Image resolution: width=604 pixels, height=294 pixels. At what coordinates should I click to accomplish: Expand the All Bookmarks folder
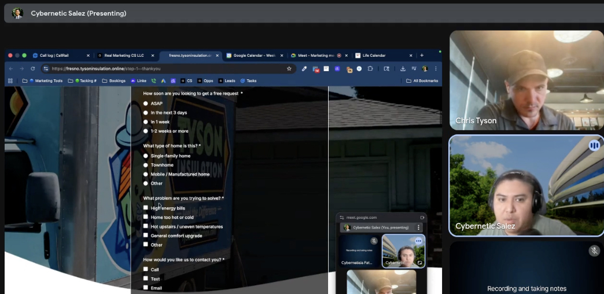[x=422, y=81]
